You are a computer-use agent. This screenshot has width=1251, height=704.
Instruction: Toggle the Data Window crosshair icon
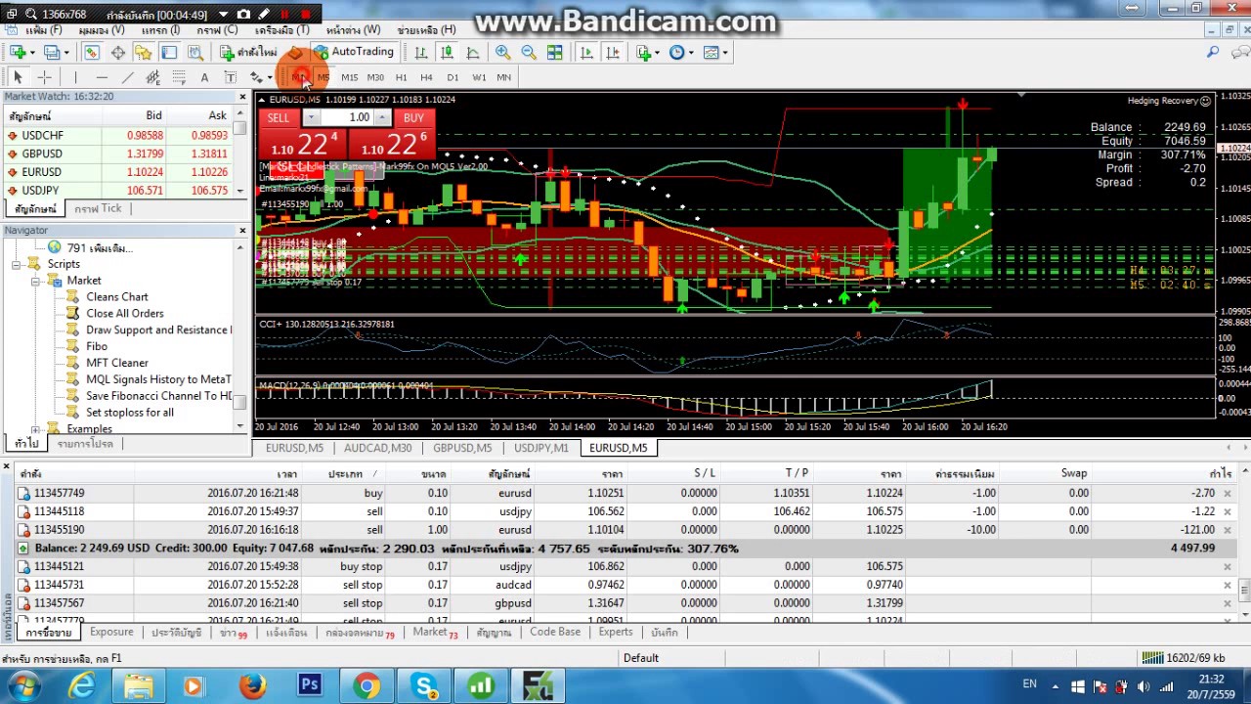coord(117,52)
